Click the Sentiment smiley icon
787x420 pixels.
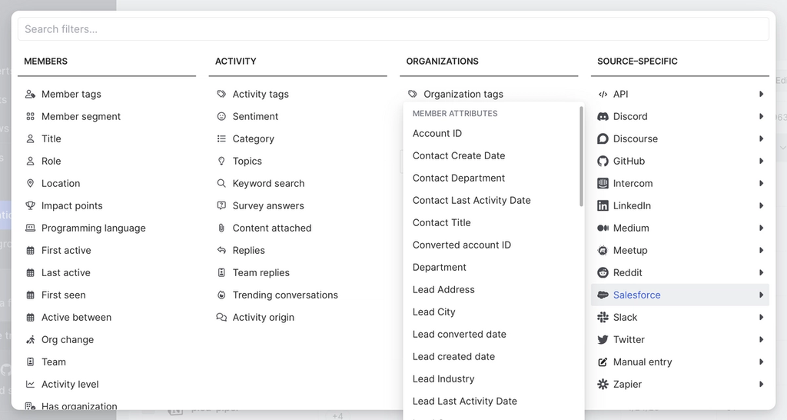click(221, 117)
